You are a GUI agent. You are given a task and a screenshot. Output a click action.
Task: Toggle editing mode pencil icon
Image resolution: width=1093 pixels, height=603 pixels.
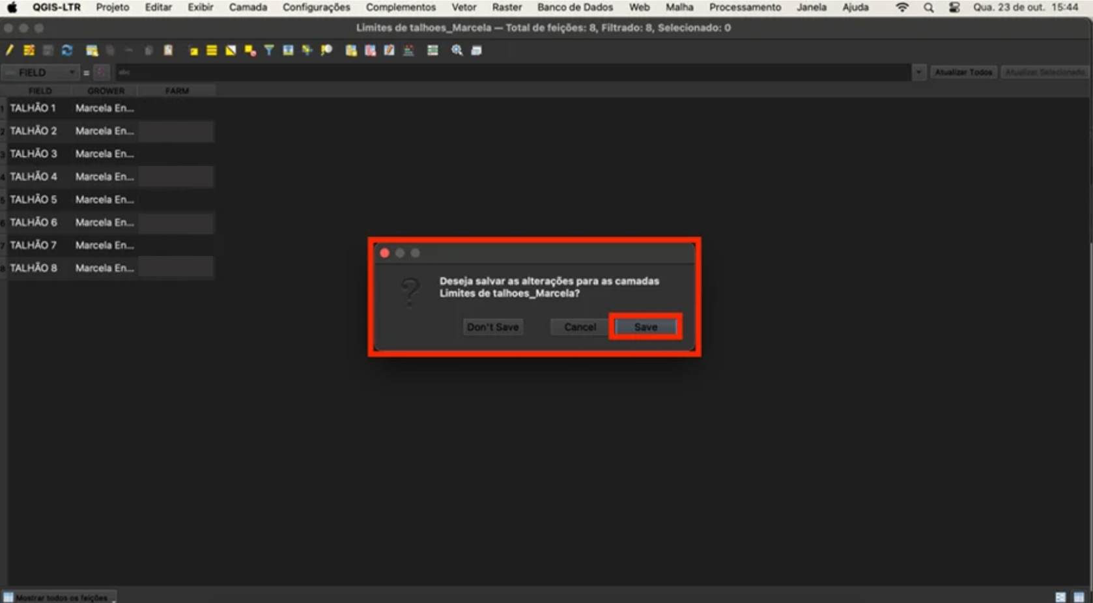(x=10, y=50)
